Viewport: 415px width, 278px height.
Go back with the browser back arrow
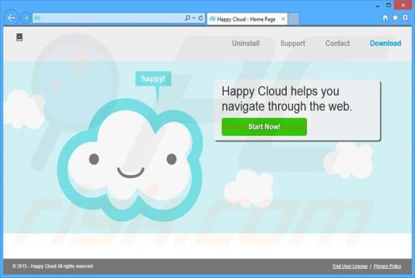tap(11, 18)
